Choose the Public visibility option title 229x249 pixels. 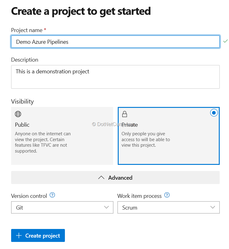tap(22, 125)
